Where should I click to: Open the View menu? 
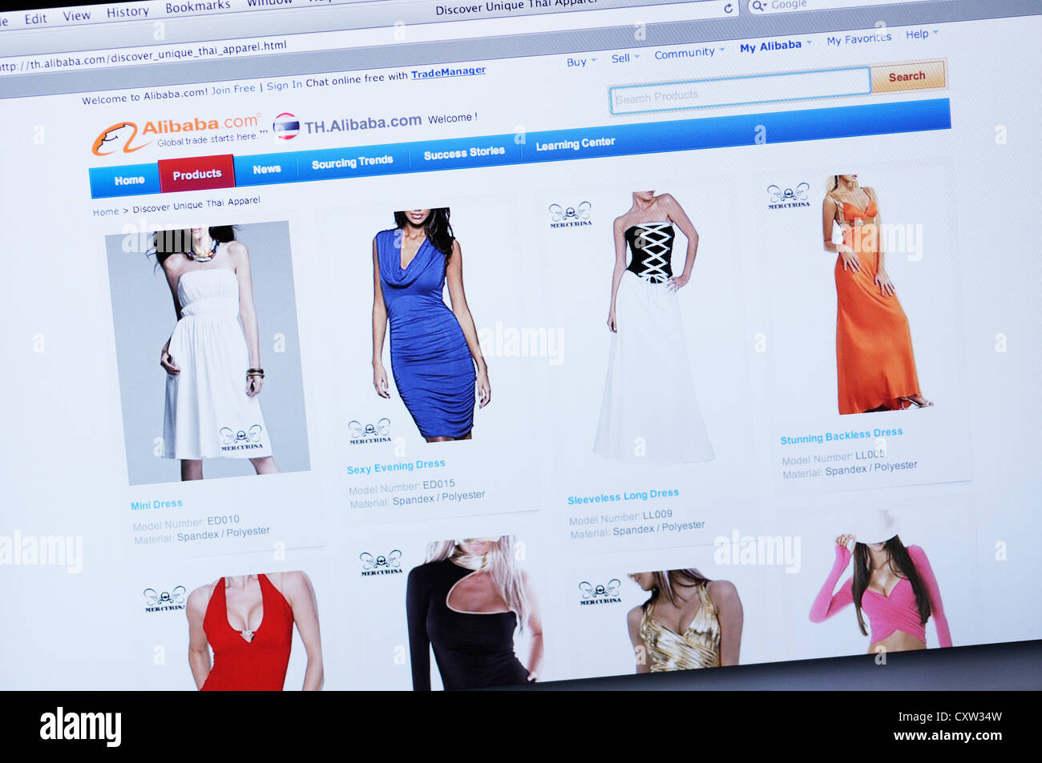tap(76, 15)
